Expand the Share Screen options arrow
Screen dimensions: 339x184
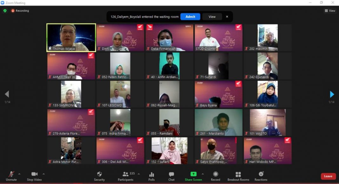[x=203, y=174]
